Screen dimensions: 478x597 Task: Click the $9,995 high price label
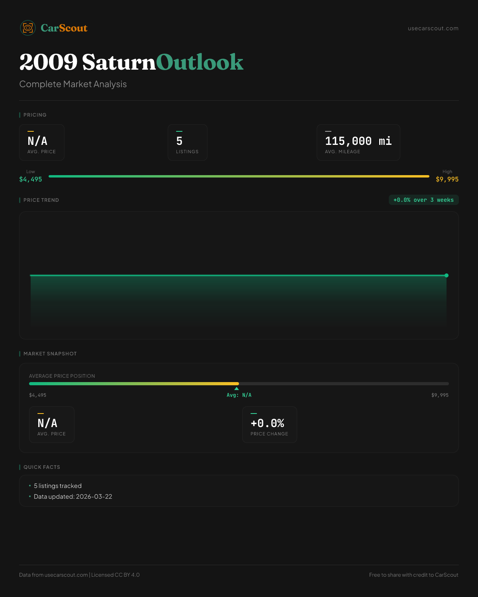pos(447,179)
